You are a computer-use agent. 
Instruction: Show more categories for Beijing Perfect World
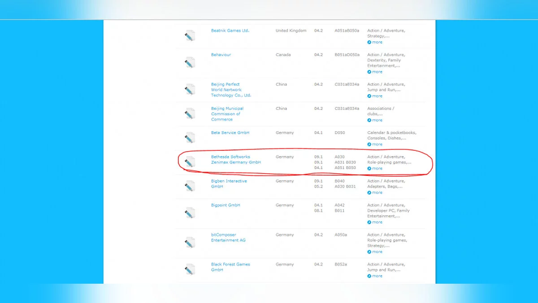click(x=375, y=96)
